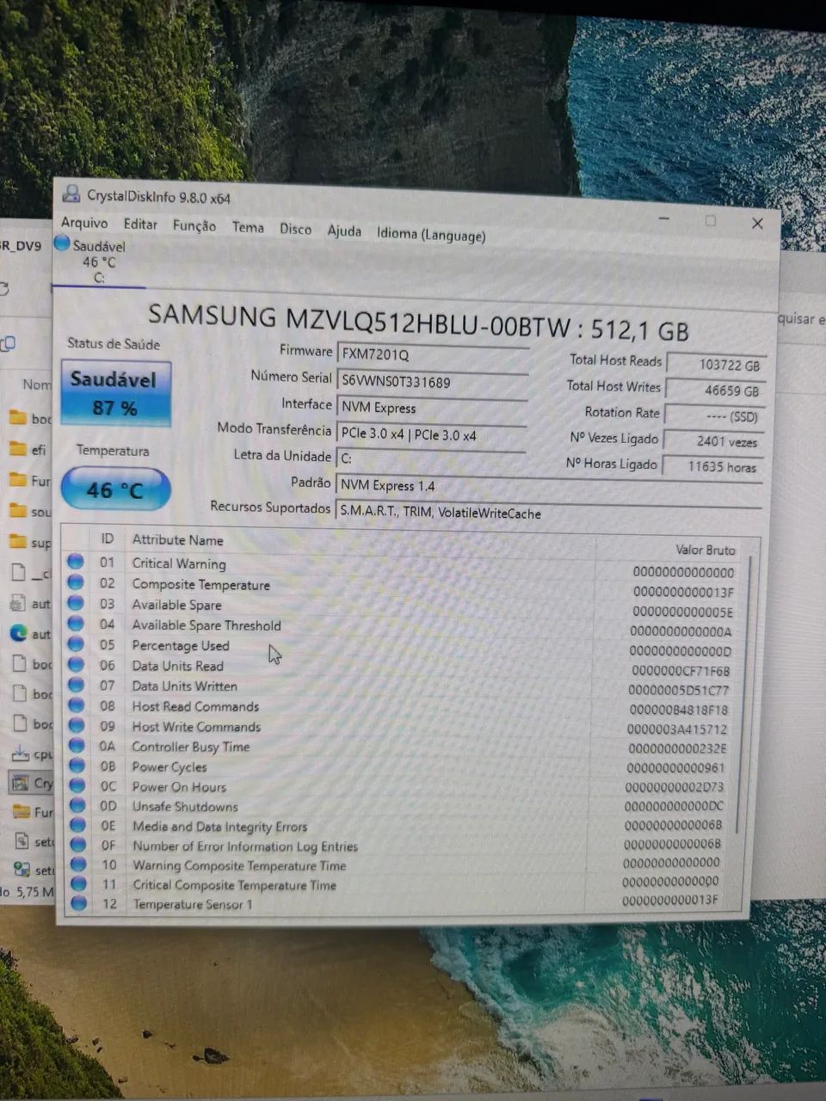Click the status orb for Critical Warning
This screenshot has width=826, height=1101.
76,562
